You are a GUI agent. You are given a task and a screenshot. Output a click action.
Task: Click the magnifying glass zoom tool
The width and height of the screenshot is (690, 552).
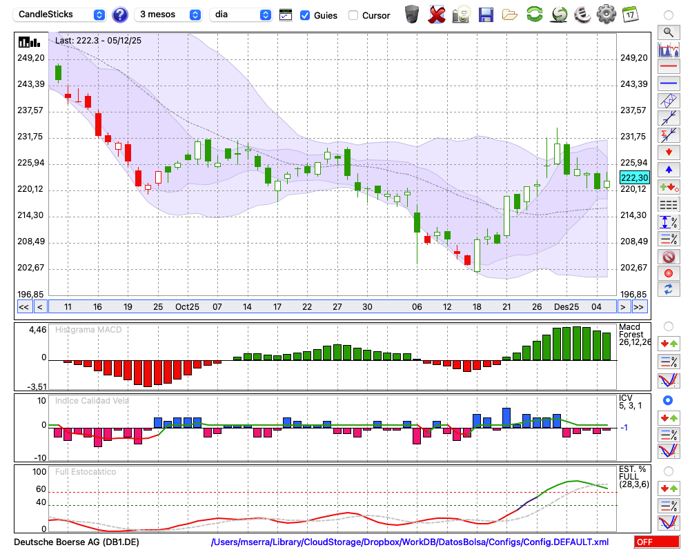click(668, 32)
